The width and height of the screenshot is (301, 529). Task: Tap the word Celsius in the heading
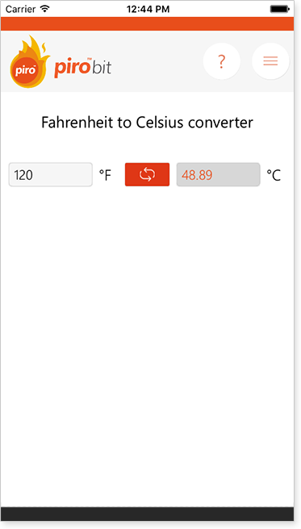coord(161,123)
